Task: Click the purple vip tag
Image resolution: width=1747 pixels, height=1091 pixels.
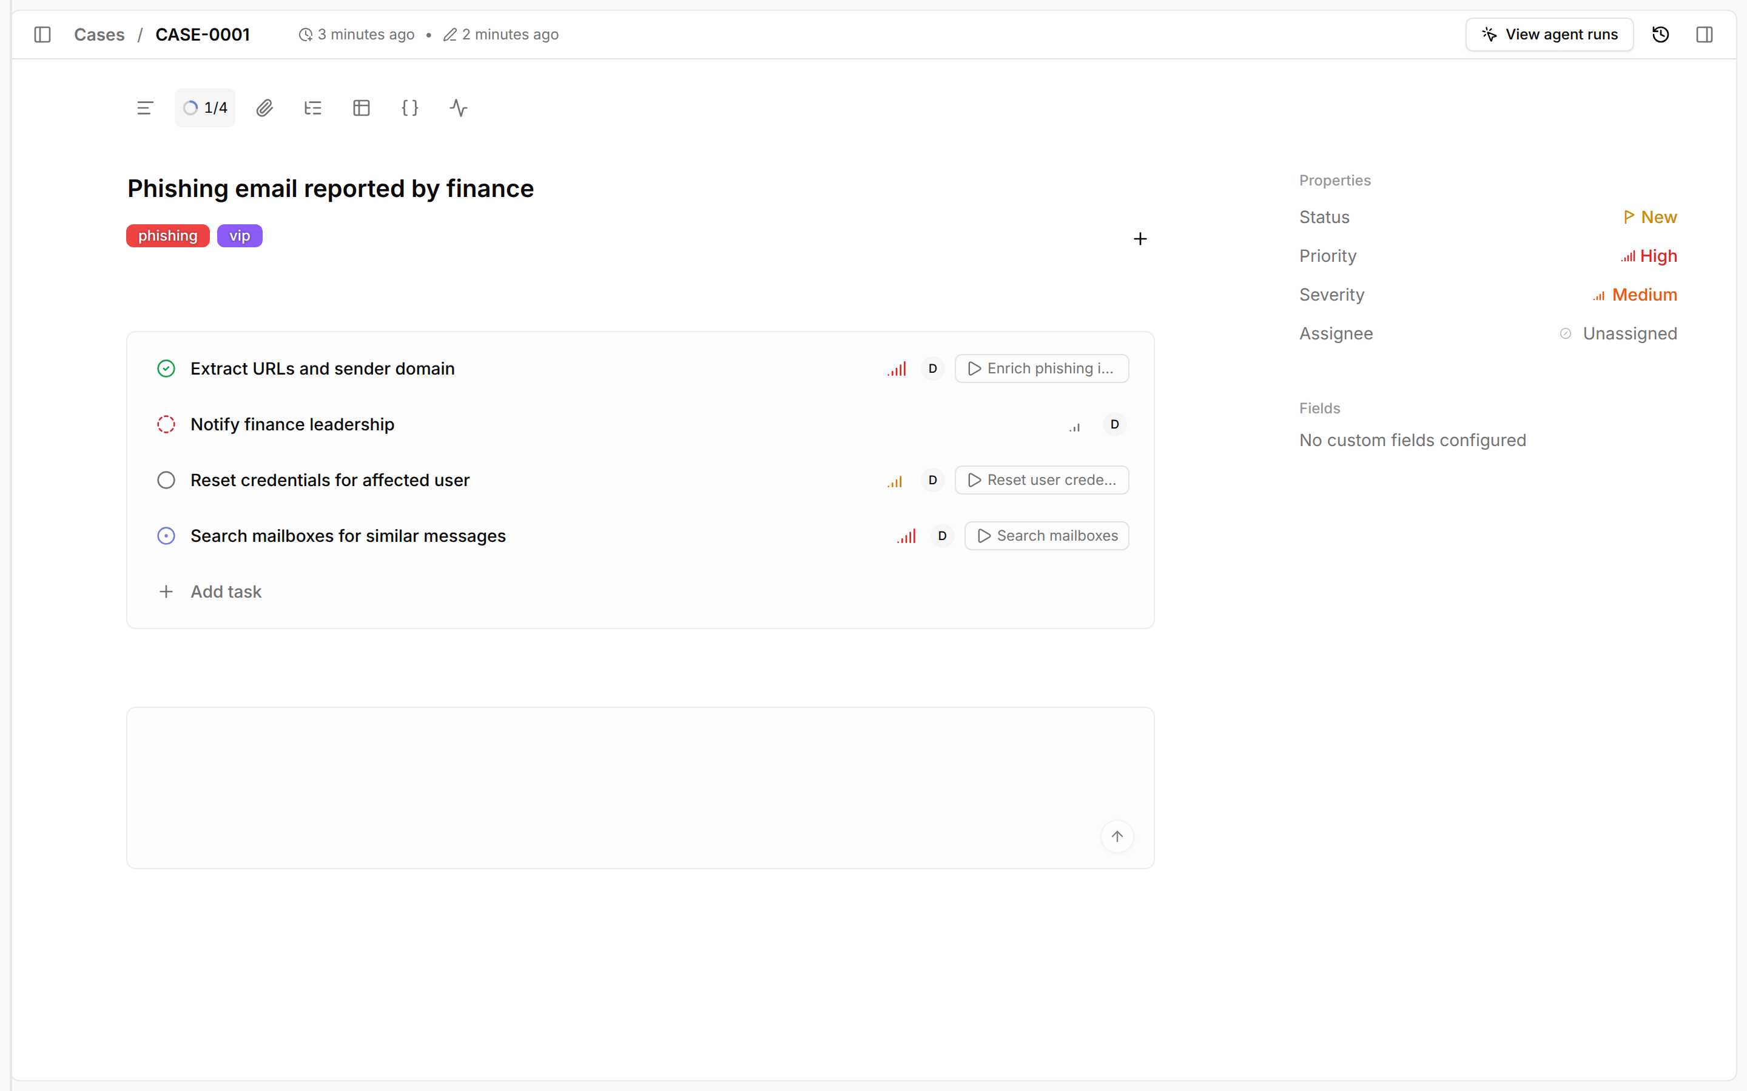Action: coord(240,236)
